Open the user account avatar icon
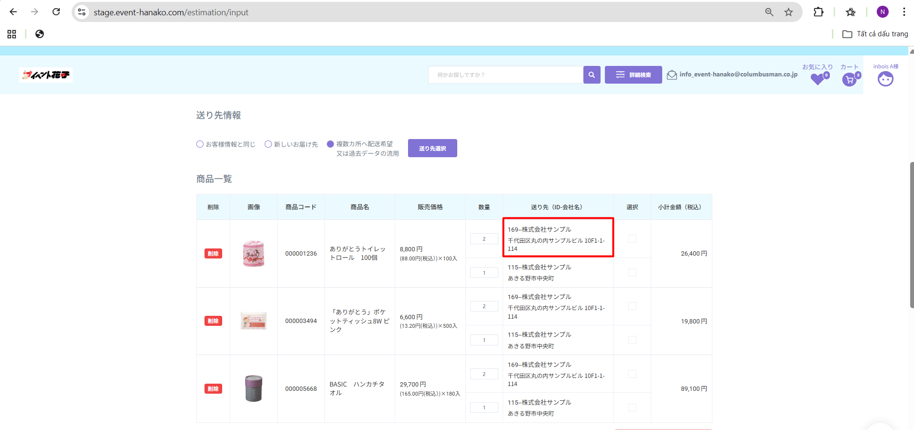 tap(885, 79)
